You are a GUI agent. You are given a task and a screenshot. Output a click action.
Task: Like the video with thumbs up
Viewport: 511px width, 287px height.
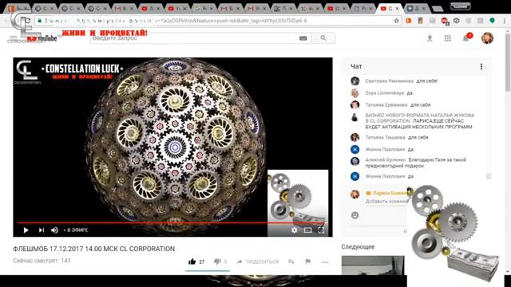click(x=192, y=261)
